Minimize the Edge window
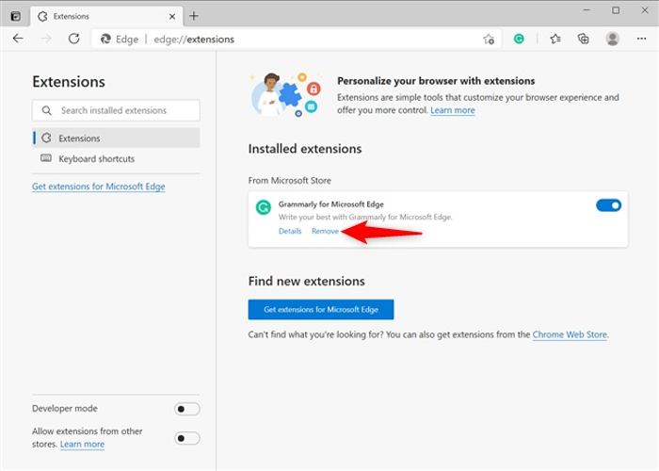659x471 pixels. (x=587, y=10)
